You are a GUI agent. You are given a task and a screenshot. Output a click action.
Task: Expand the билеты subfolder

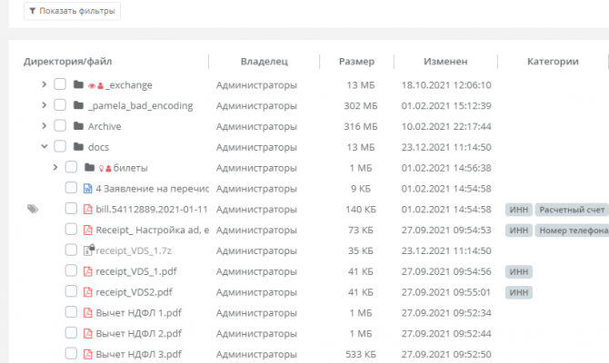tap(55, 168)
